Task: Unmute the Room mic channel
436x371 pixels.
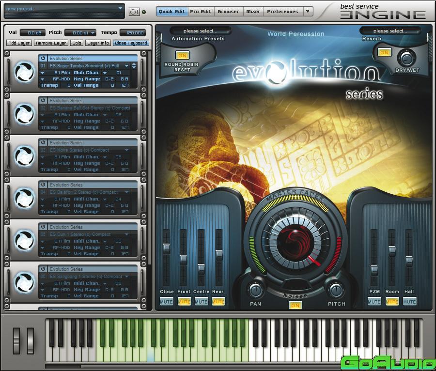Action: pos(392,302)
